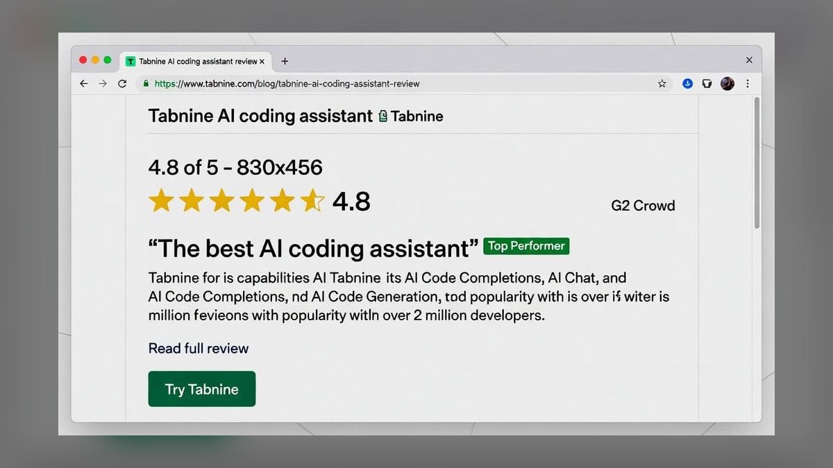Open the Read full review link

[199, 348]
